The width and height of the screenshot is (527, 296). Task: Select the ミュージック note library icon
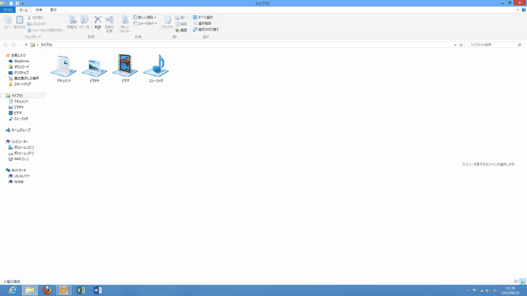156,66
